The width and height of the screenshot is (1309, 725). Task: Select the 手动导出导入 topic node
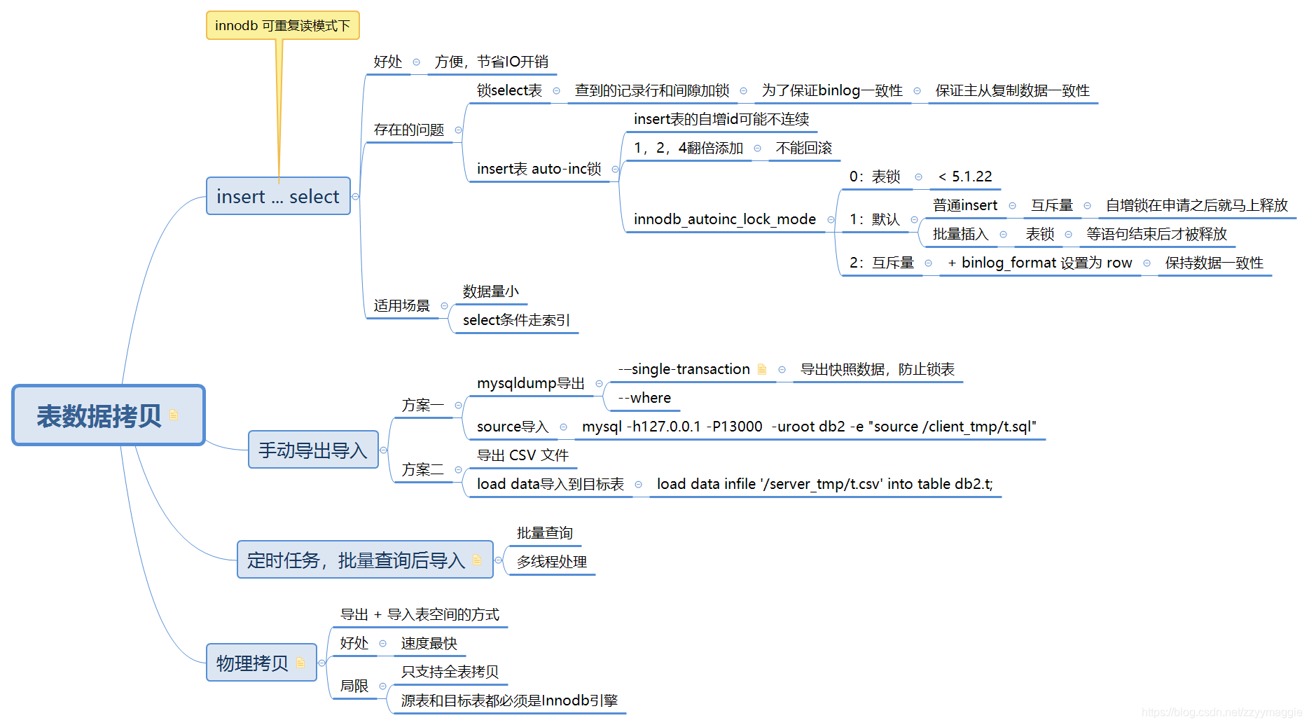click(313, 450)
